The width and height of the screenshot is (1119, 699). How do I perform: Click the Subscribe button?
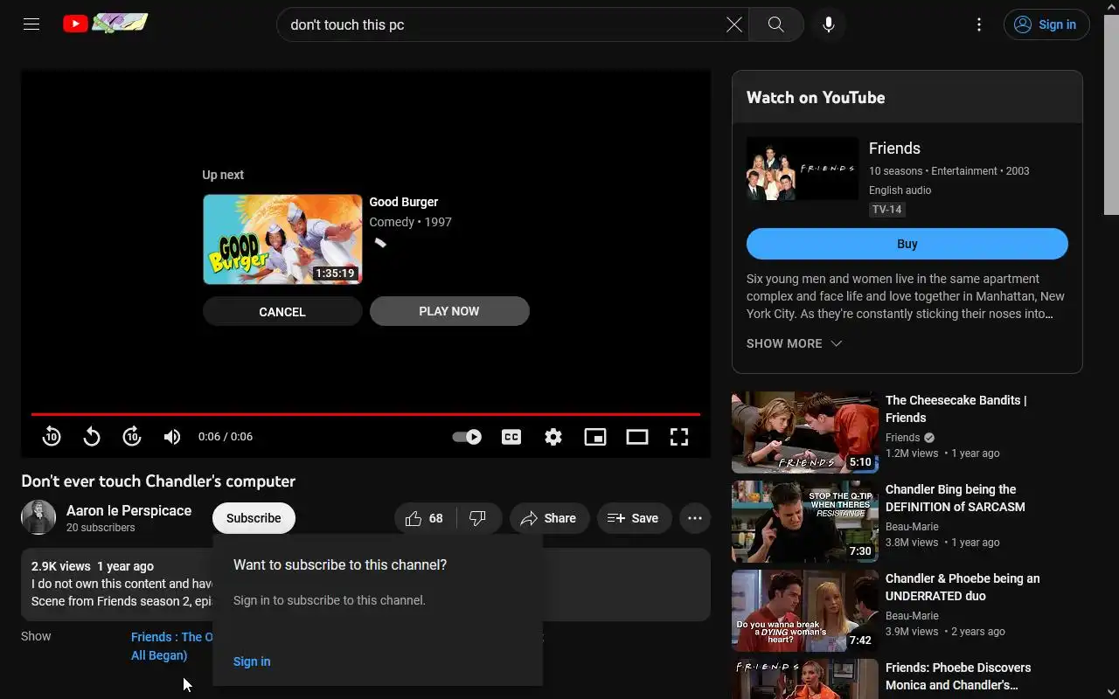tap(254, 518)
